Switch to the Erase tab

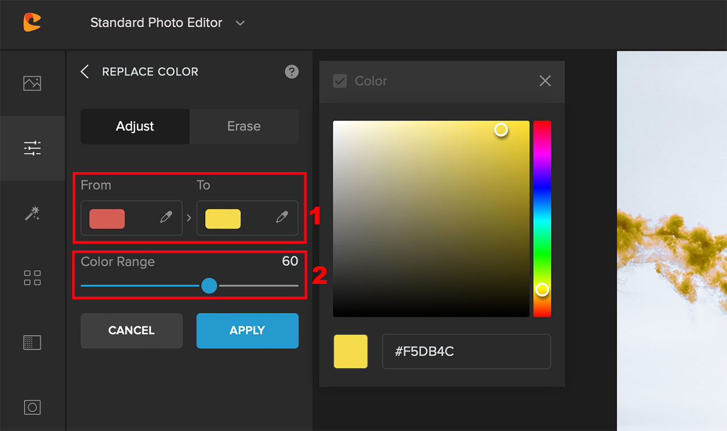244,126
